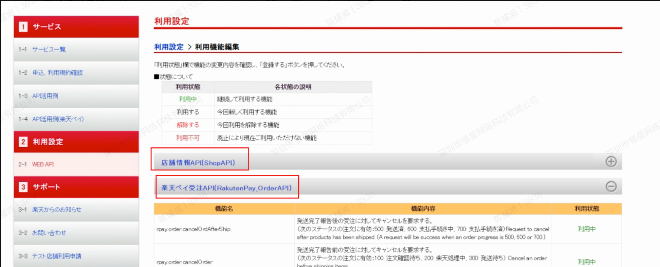The height and width of the screenshot is (267, 660).
Task: Click red 解除する in status legend
Action: click(188, 125)
